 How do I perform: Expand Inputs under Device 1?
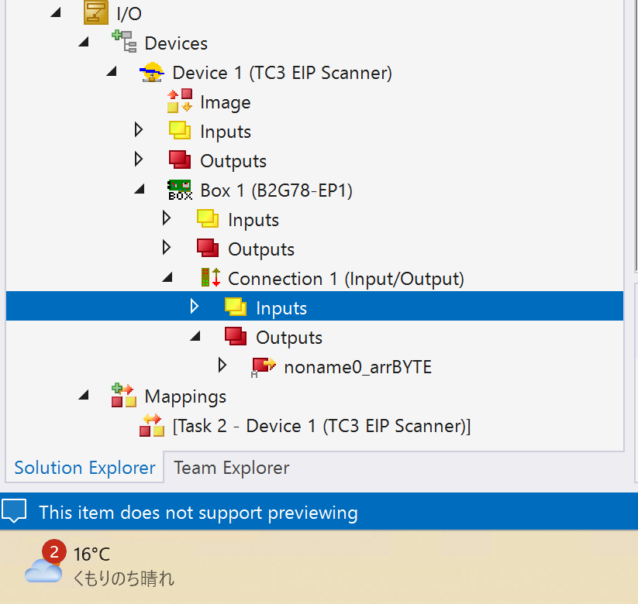pyautogui.click(x=139, y=131)
